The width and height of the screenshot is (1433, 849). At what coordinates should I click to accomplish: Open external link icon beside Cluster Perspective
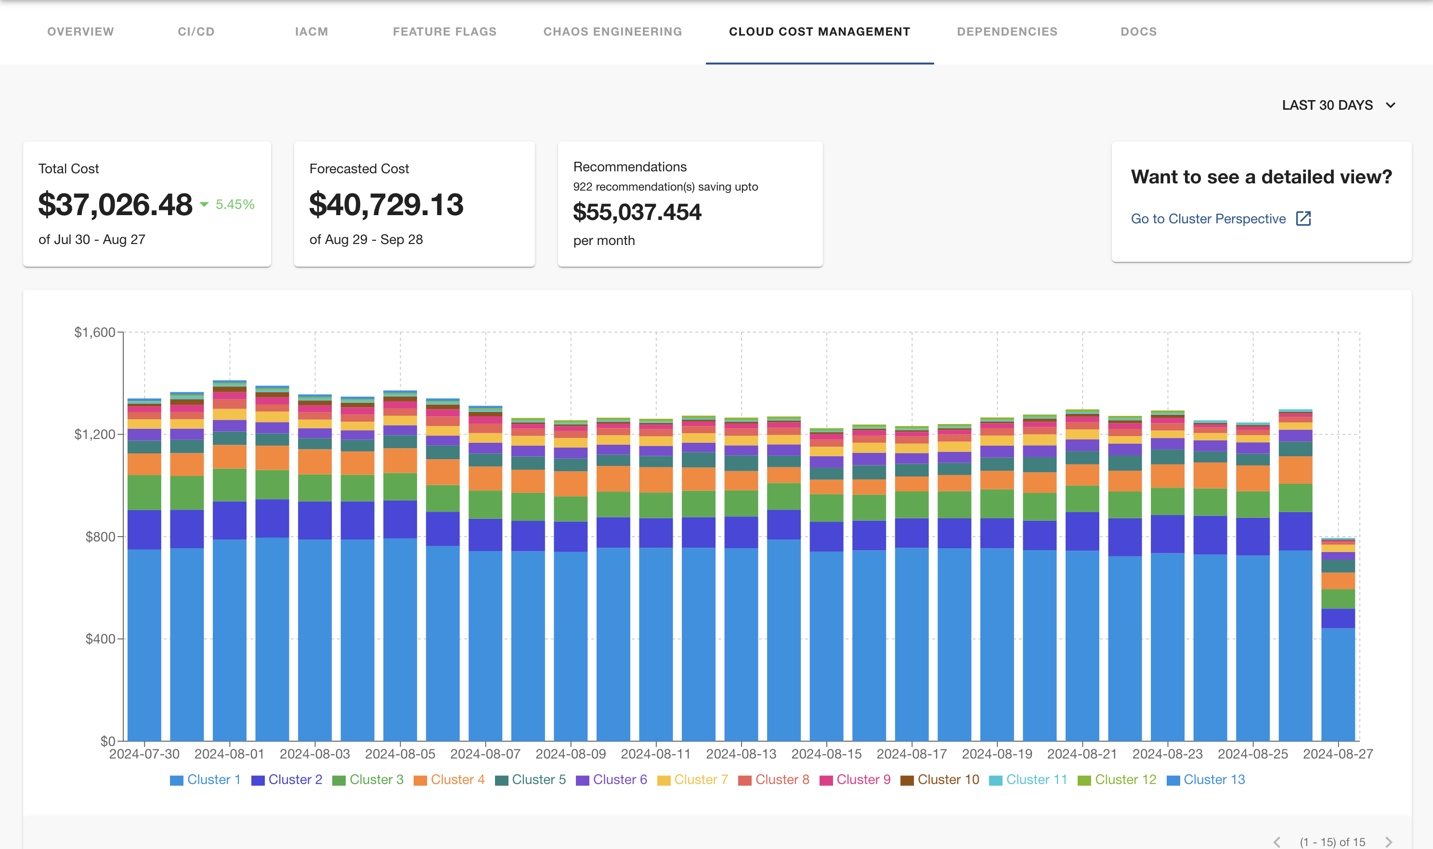(x=1303, y=219)
